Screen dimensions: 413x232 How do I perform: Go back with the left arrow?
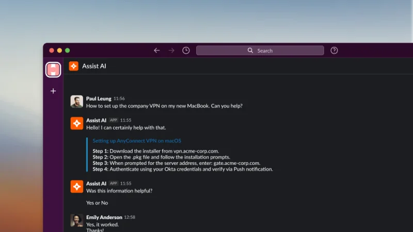(157, 51)
